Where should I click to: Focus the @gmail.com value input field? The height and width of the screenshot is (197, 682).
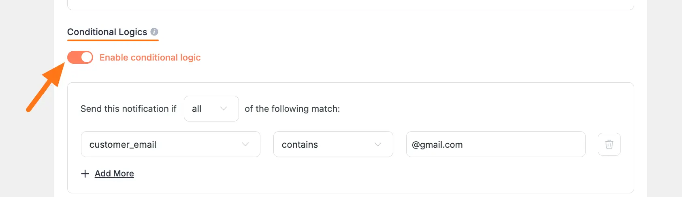(495, 144)
